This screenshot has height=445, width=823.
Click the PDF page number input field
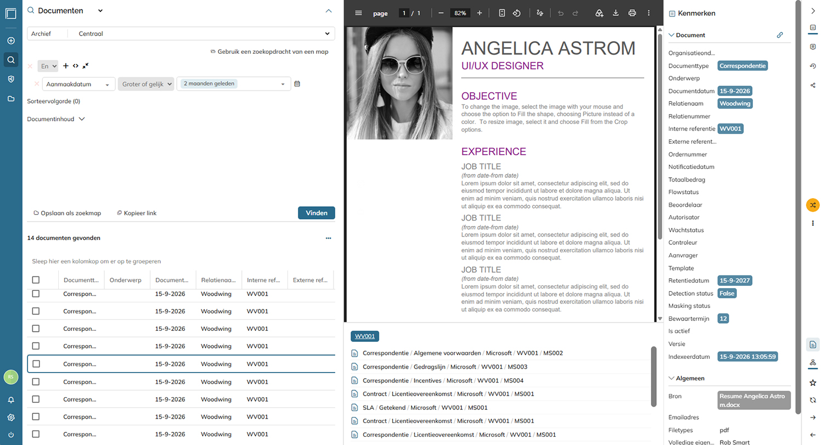click(404, 13)
